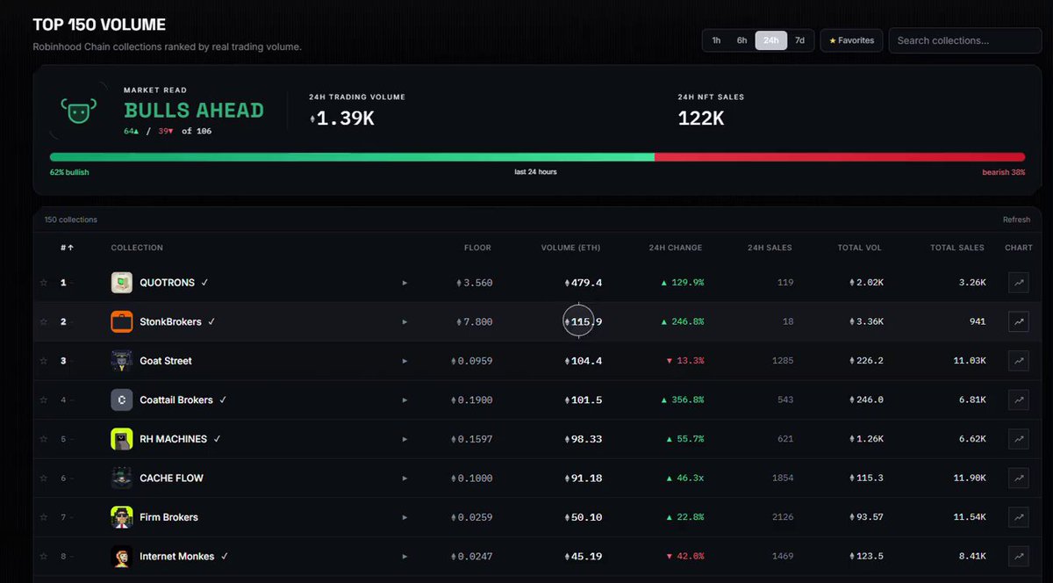1053x583 pixels.
Task: Sort by 24H CHANGE column header
Action: (675, 248)
